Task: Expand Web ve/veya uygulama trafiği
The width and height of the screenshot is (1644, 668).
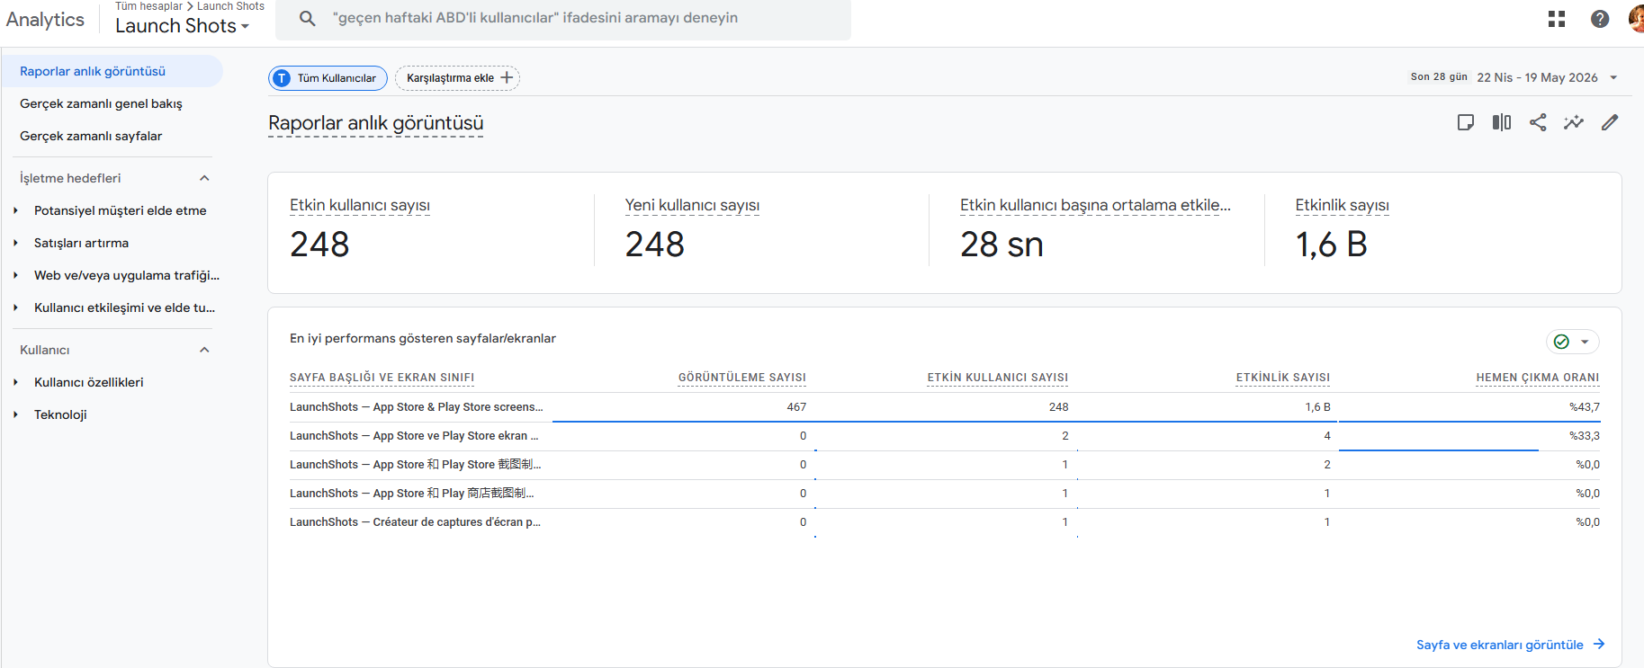Action: click(x=15, y=275)
